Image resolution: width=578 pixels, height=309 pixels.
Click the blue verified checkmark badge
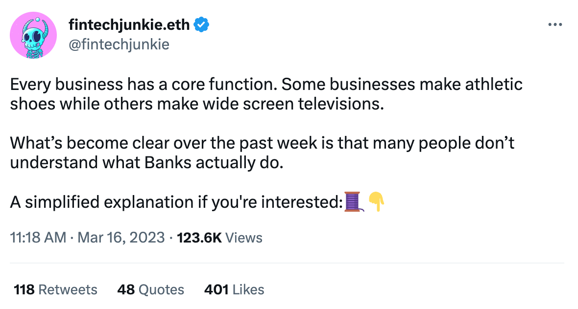click(201, 24)
